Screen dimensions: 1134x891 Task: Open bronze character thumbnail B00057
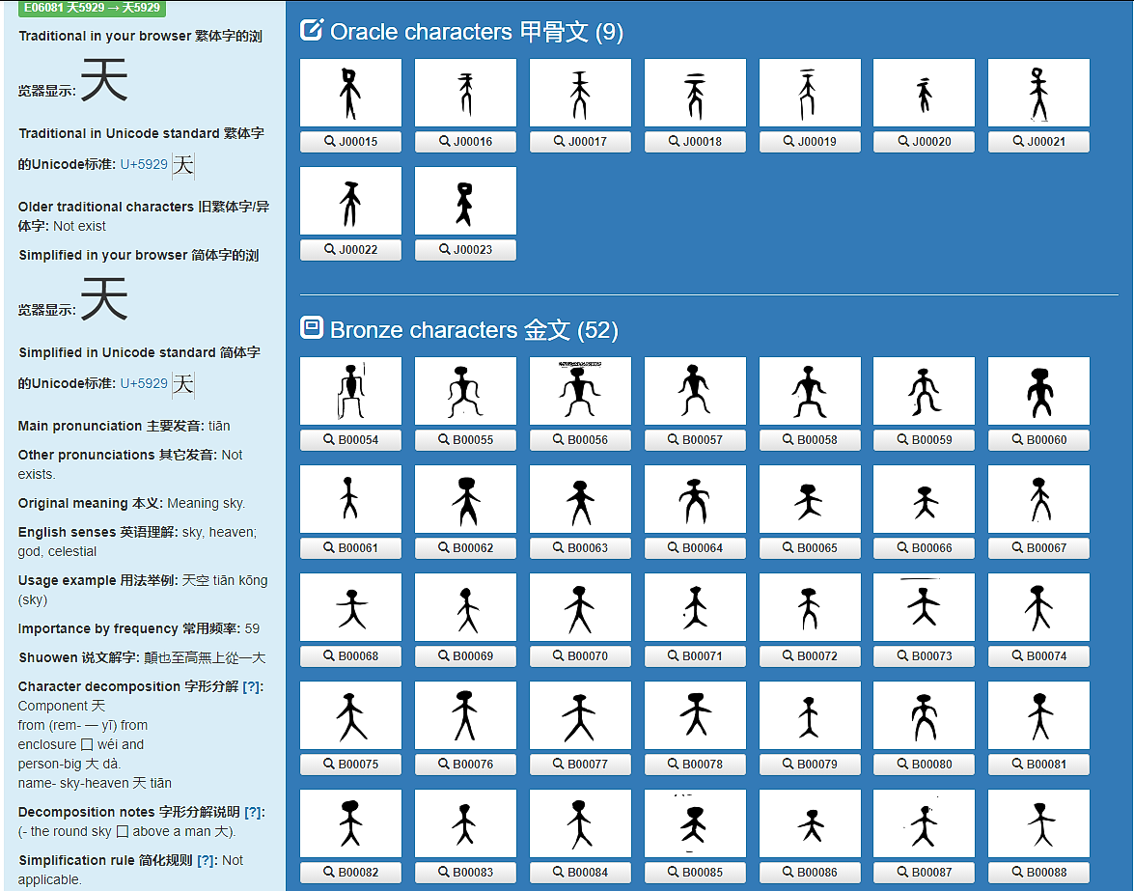pos(695,391)
